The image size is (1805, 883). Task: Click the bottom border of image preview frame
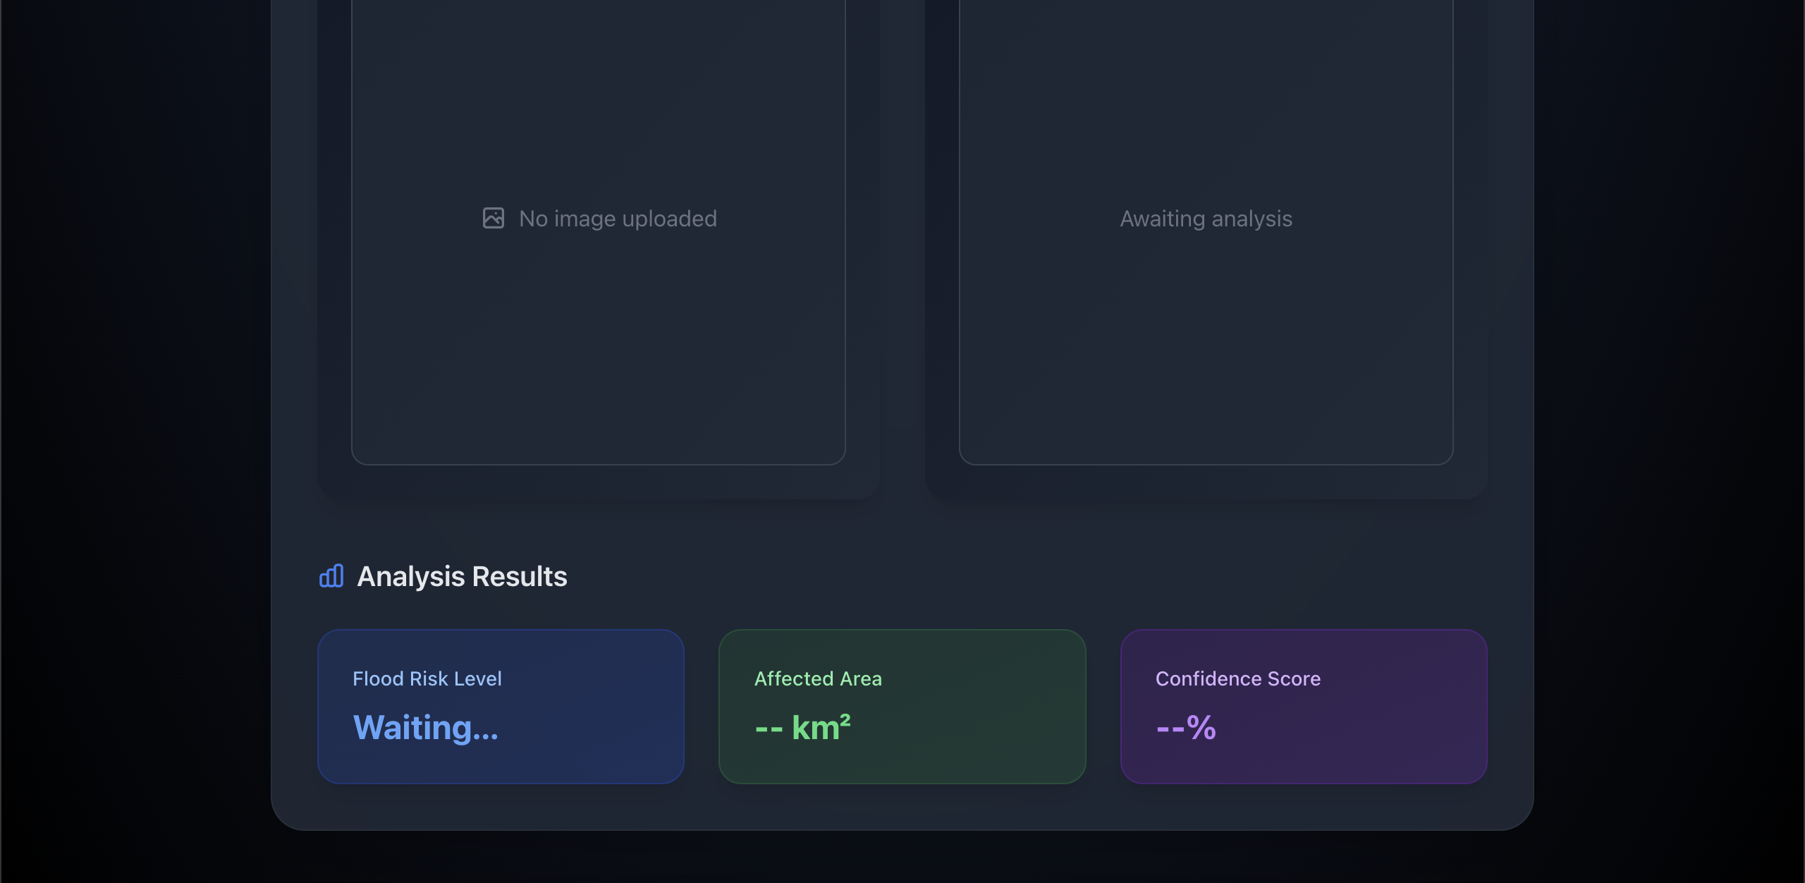[x=598, y=464]
